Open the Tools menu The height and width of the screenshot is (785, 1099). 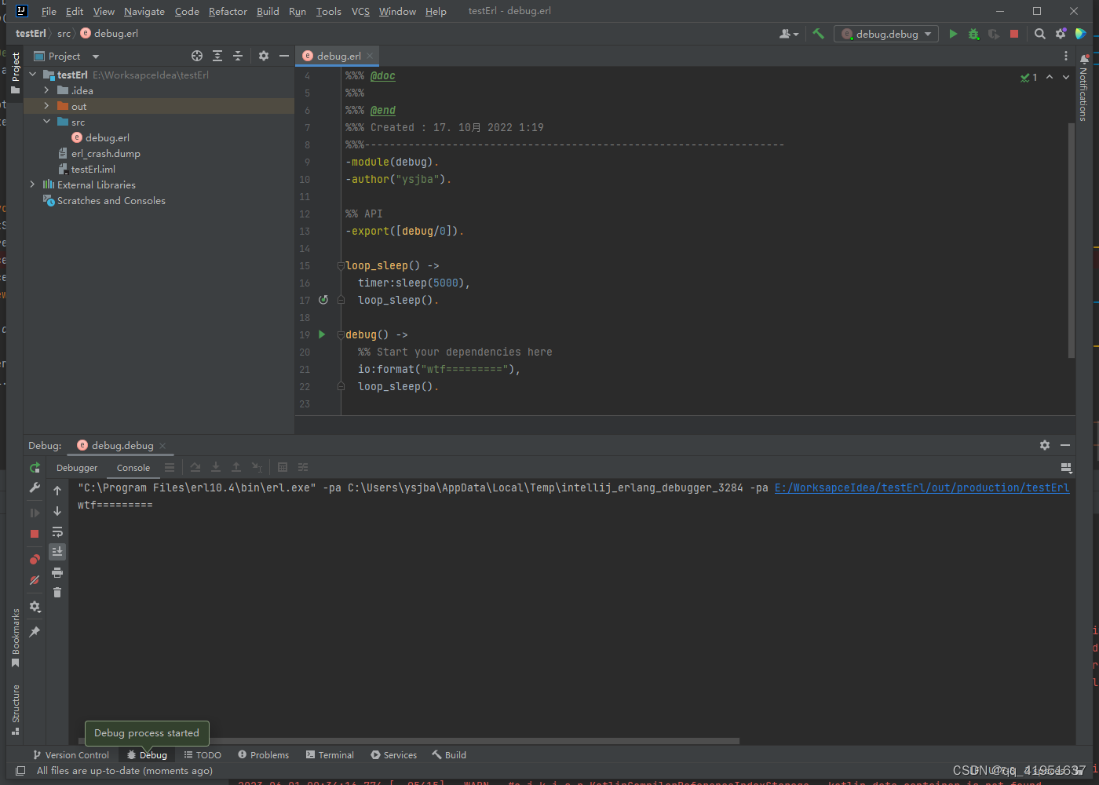pyautogui.click(x=328, y=11)
